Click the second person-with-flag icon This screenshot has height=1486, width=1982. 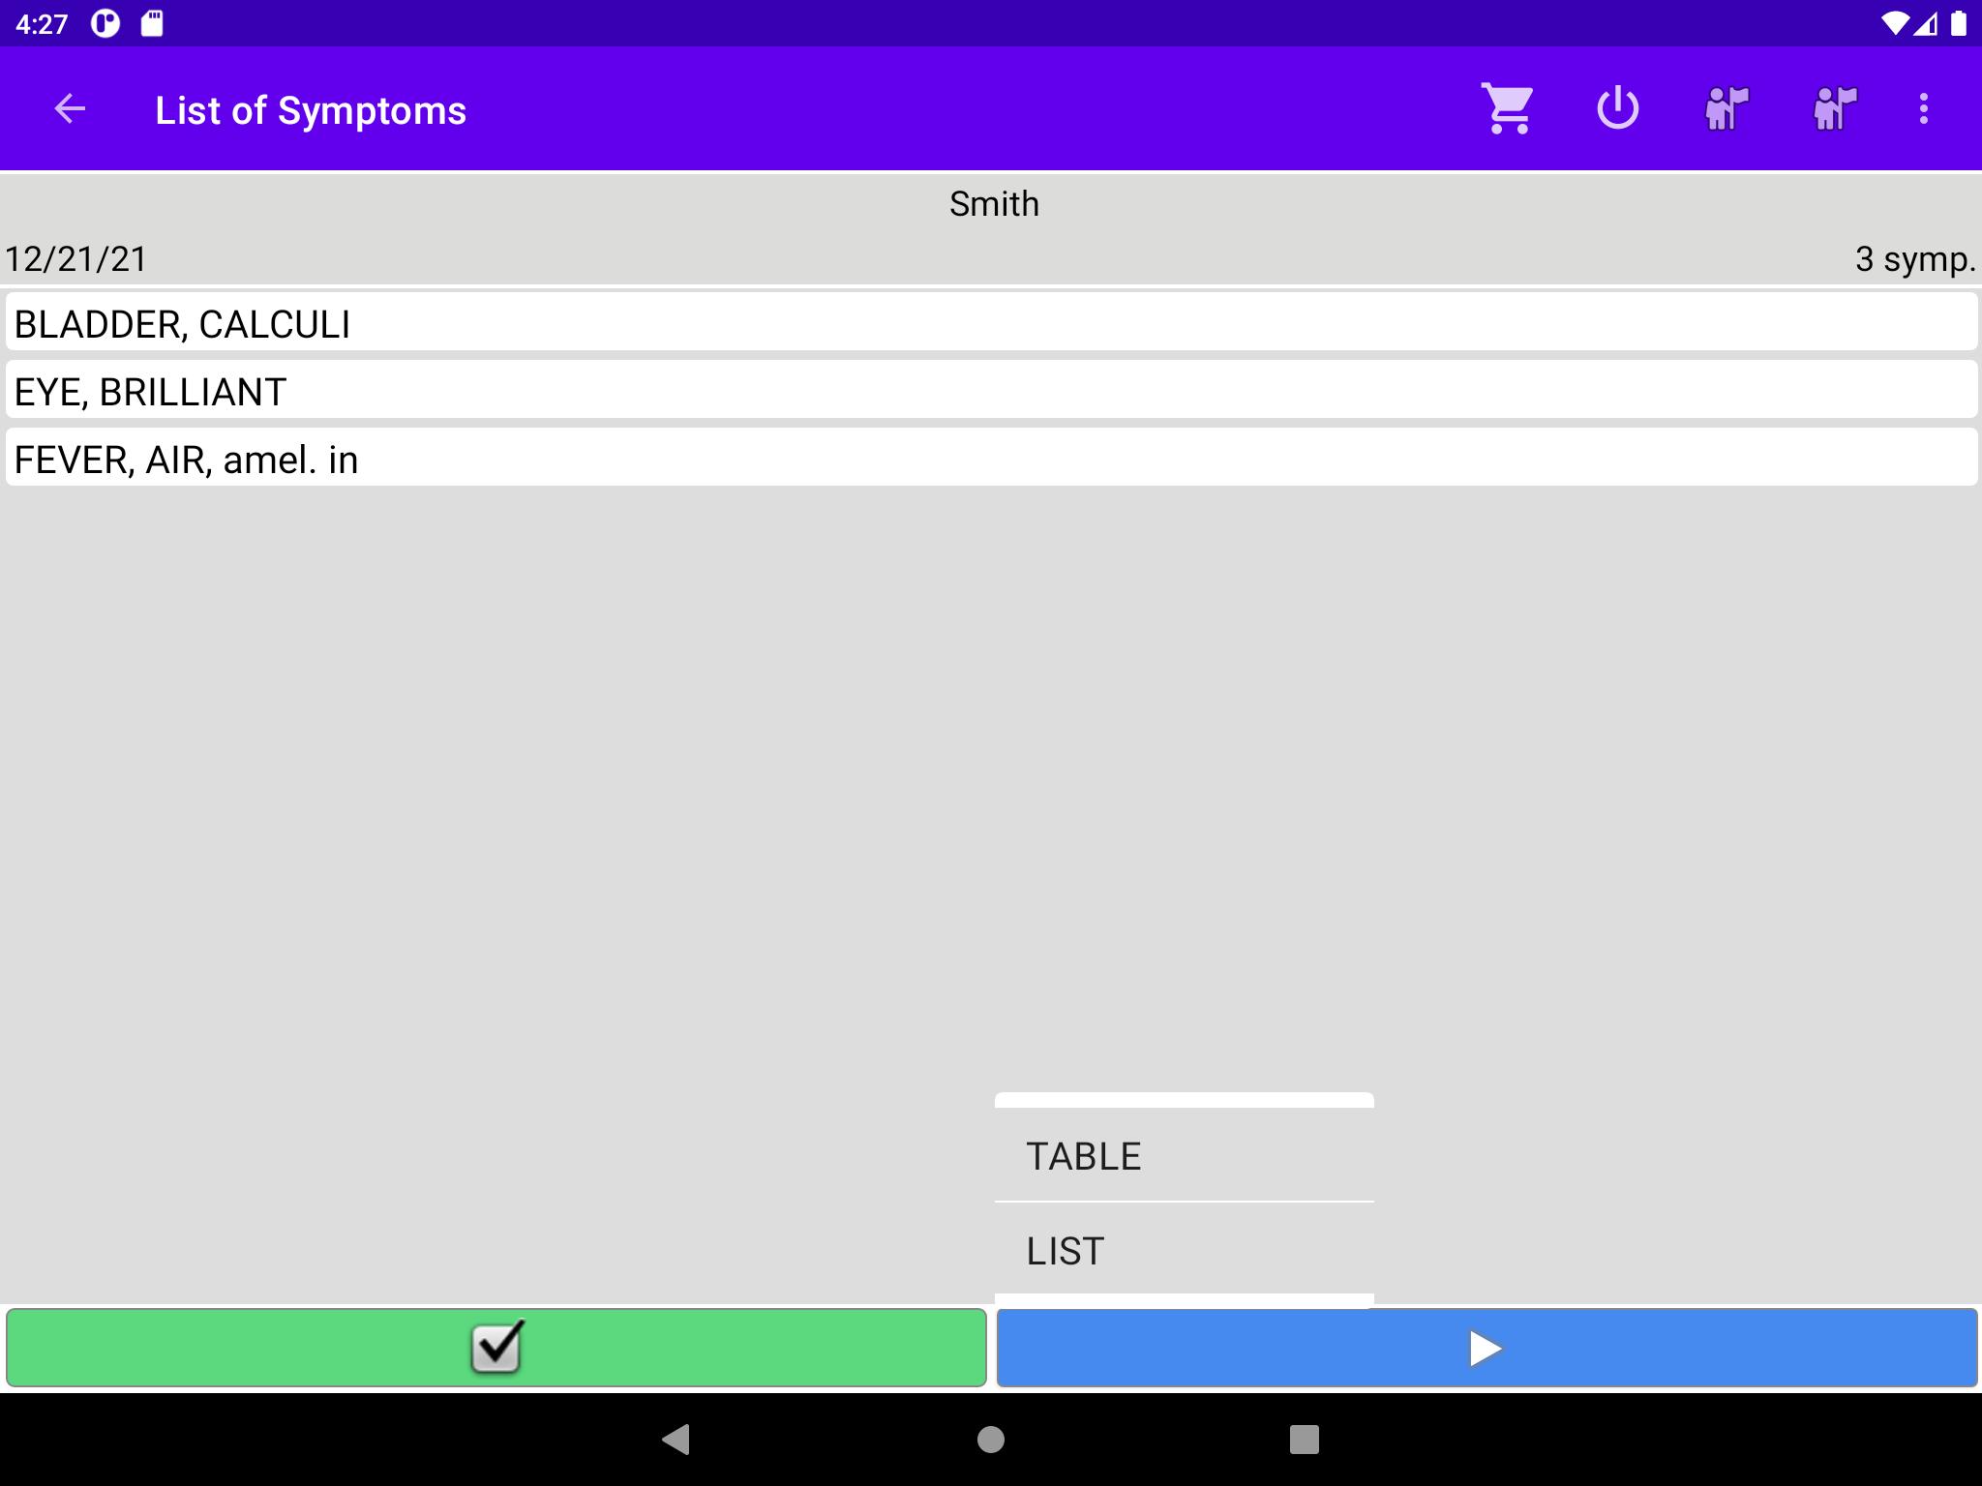click(x=1835, y=108)
